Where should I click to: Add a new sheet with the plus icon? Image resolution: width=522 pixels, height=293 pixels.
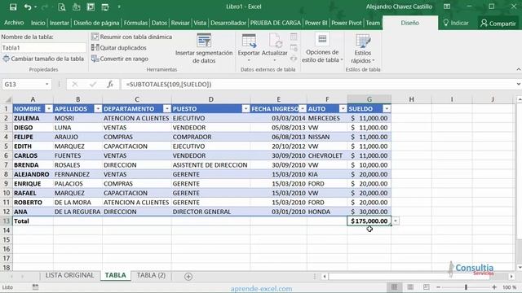coord(188,277)
